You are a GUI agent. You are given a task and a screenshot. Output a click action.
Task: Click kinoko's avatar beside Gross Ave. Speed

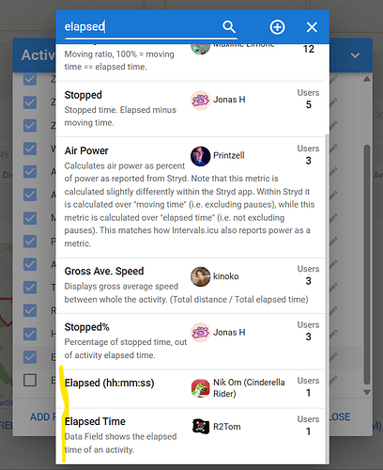[200, 276]
